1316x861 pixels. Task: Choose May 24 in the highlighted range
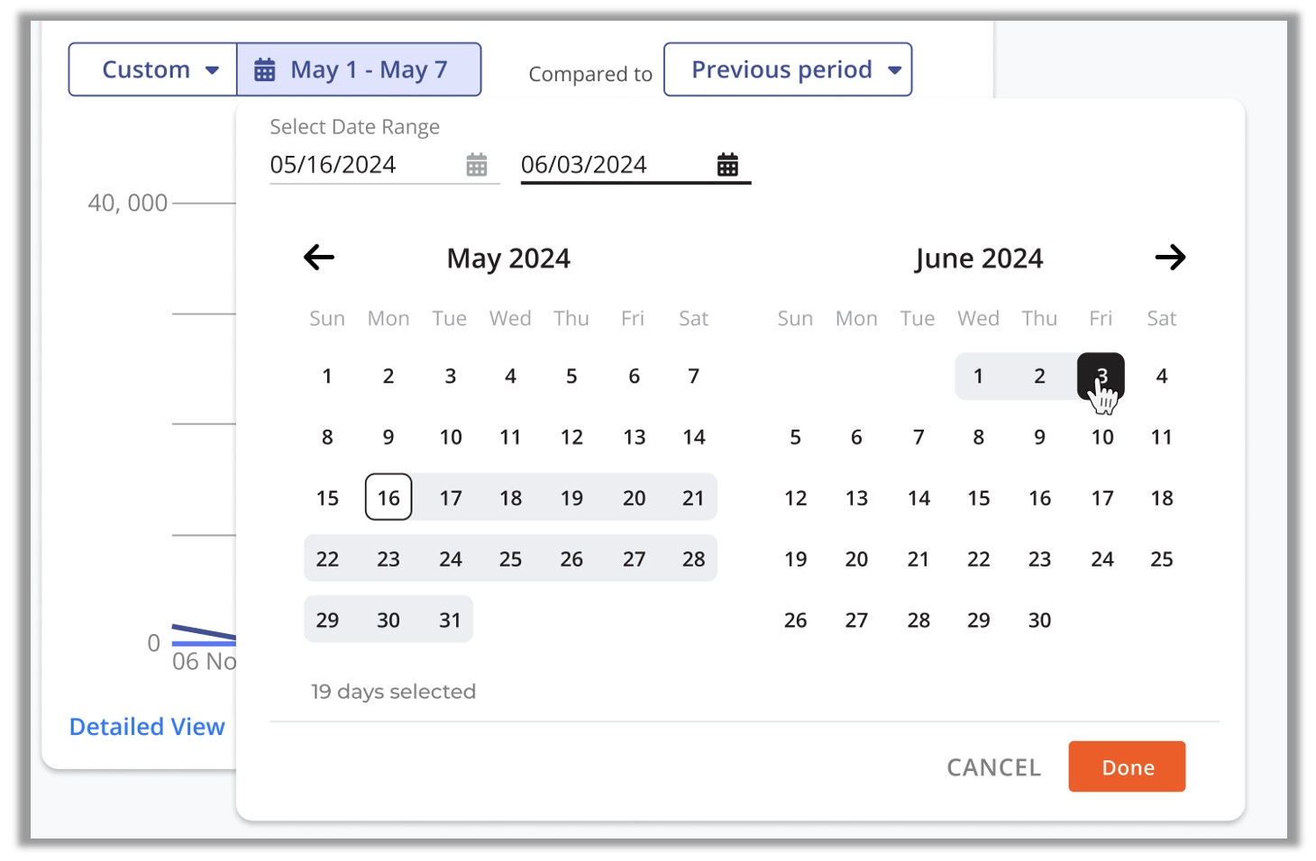[x=450, y=559]
